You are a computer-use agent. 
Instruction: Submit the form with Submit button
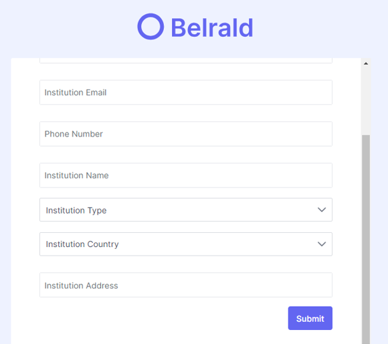310,319
